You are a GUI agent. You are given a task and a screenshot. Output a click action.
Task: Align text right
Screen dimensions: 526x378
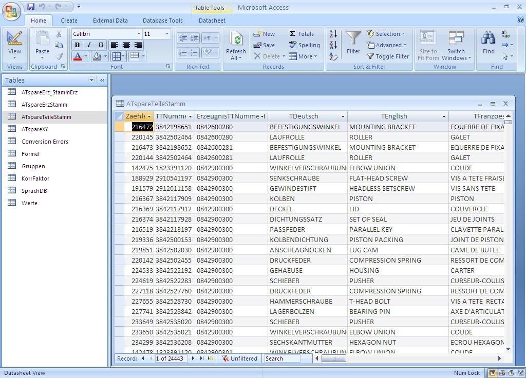click(x=138, y=45)
